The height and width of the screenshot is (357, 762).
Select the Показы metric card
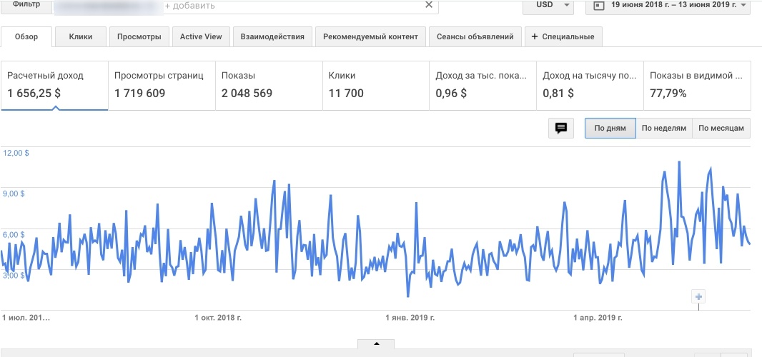(269, 85)
